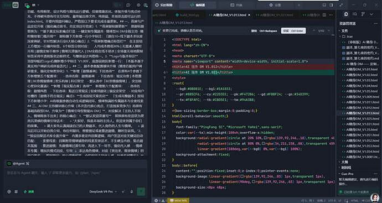
Task: Toggle the green 智能 mode chip
Action: pos(29,192)
